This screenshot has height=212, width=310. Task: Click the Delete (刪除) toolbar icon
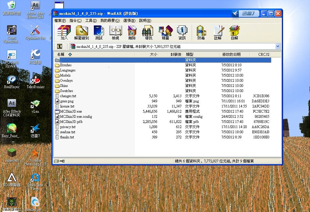coord(132,32)
